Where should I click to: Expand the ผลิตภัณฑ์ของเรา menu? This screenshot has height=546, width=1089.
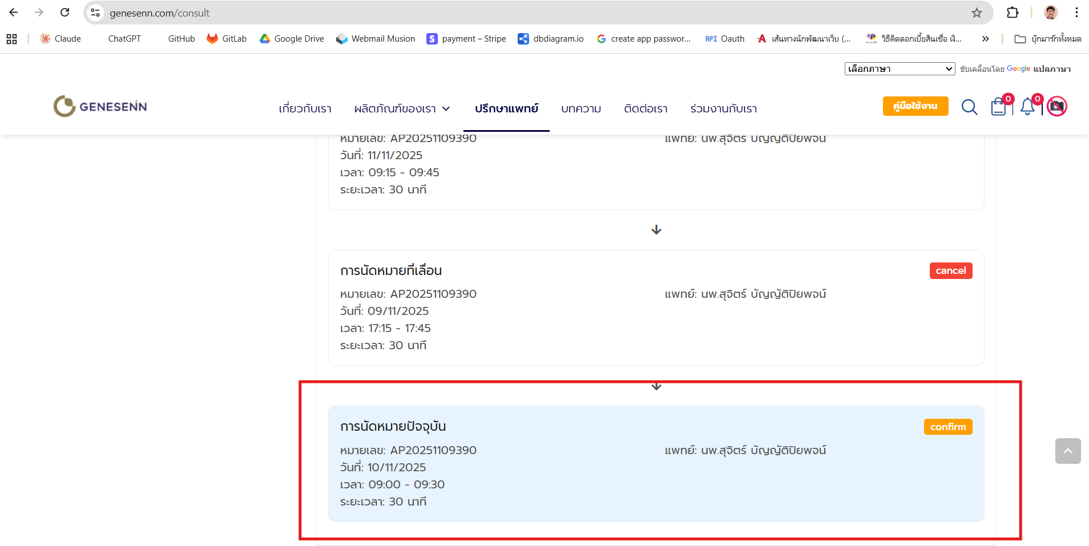pyautogui.click(x=402, y=108)
